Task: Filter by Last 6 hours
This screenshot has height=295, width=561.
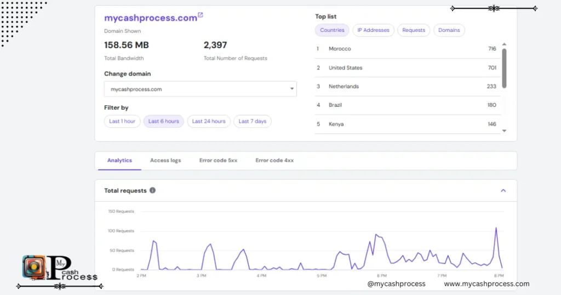Action: coord(163,121)
